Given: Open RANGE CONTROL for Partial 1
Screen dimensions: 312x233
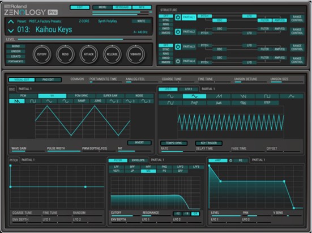Looking at the screenshot, I should click(297, 18).
